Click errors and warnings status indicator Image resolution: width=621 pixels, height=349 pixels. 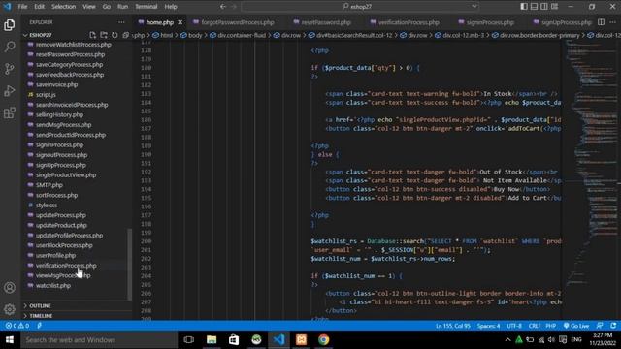(17, 326)
